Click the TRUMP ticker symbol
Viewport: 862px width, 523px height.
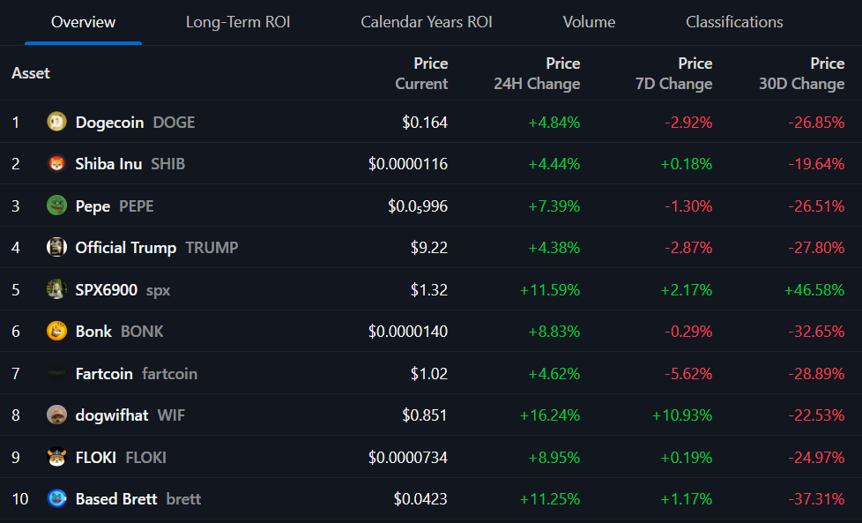tap(212, 248)
